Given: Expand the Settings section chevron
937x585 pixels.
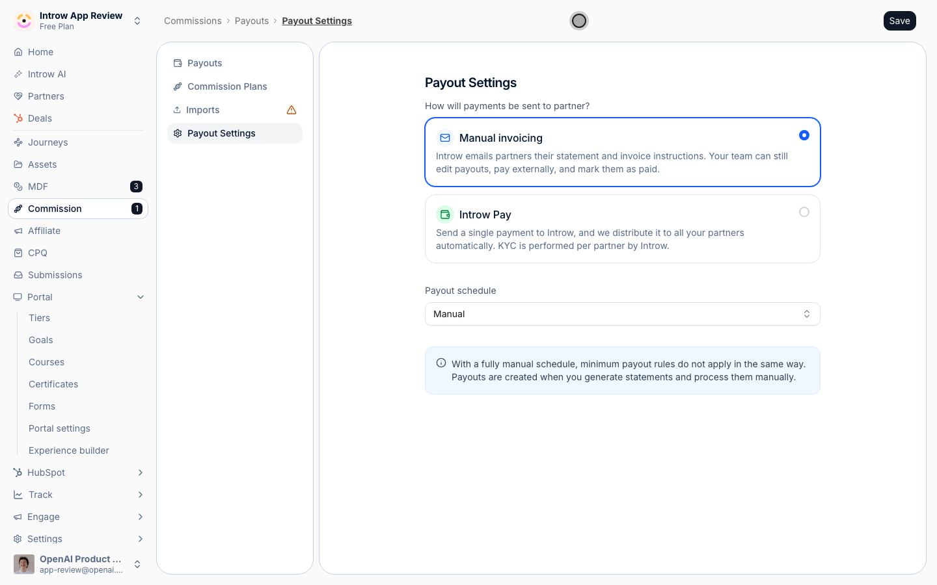Looking at the screenshot, I should (141, 539).
